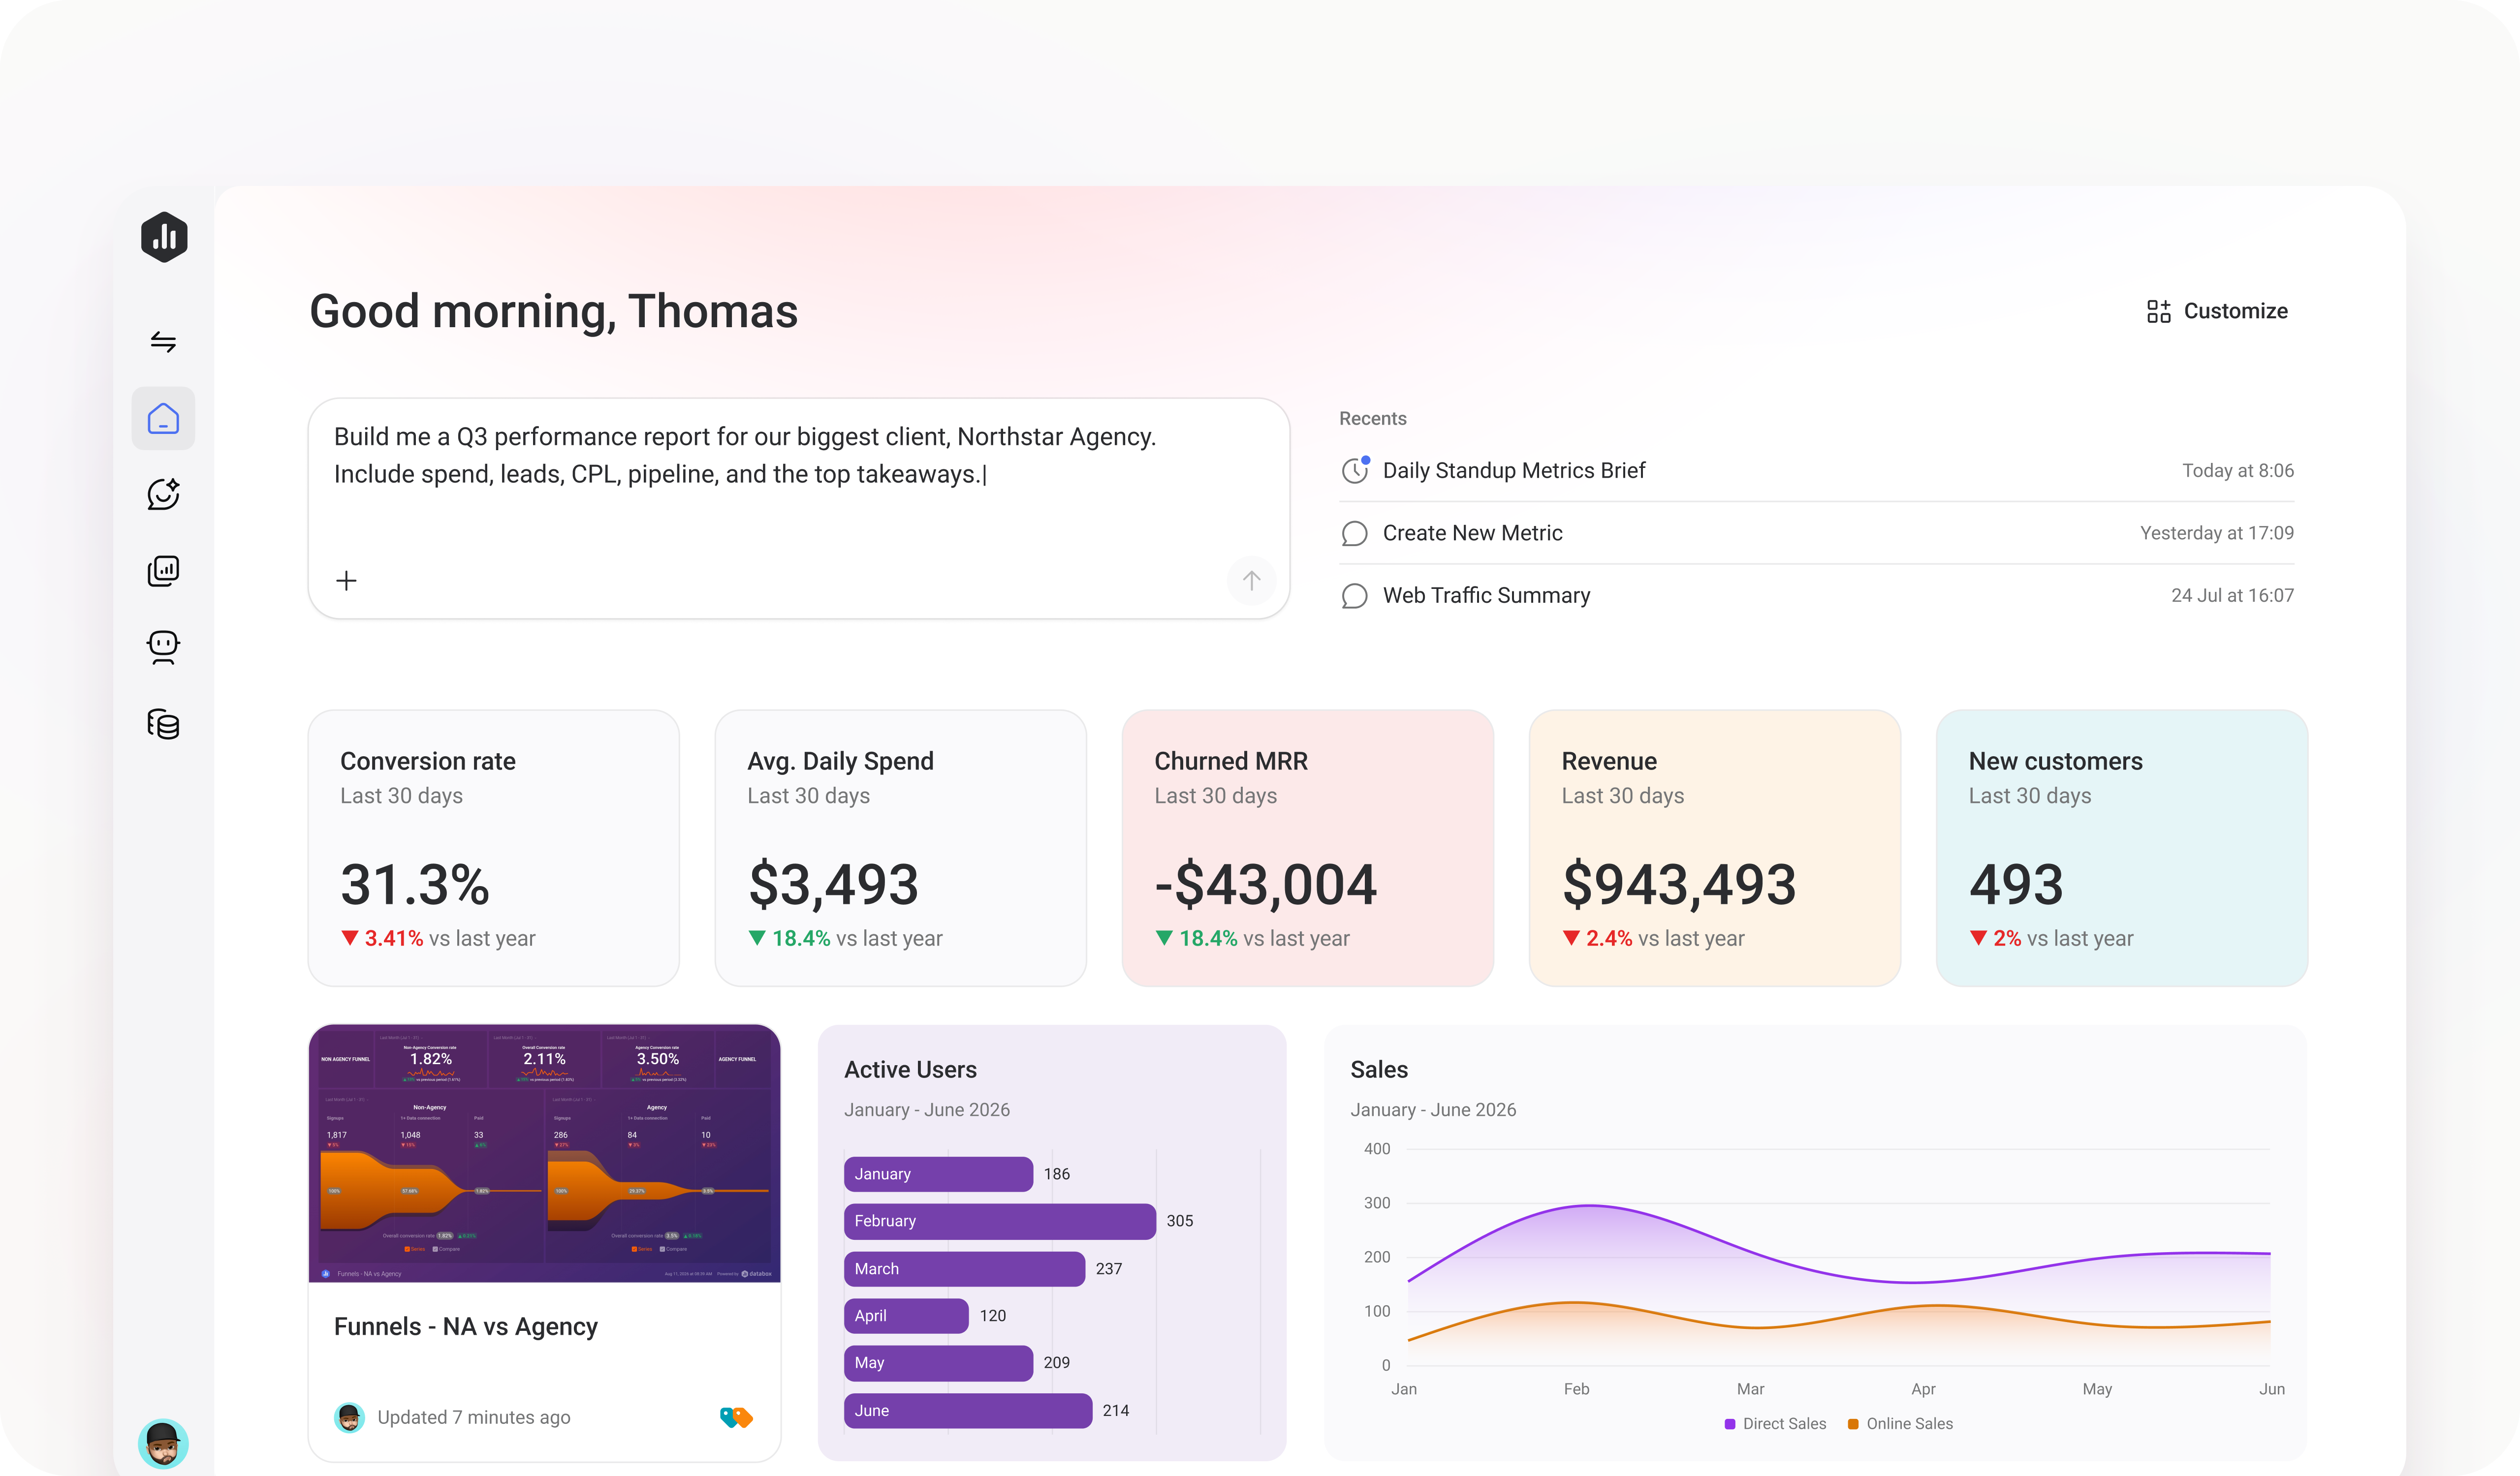Click the Good morning, Thomas heading
This screenshot has height=1476, width=2520.
pos(554,312)
